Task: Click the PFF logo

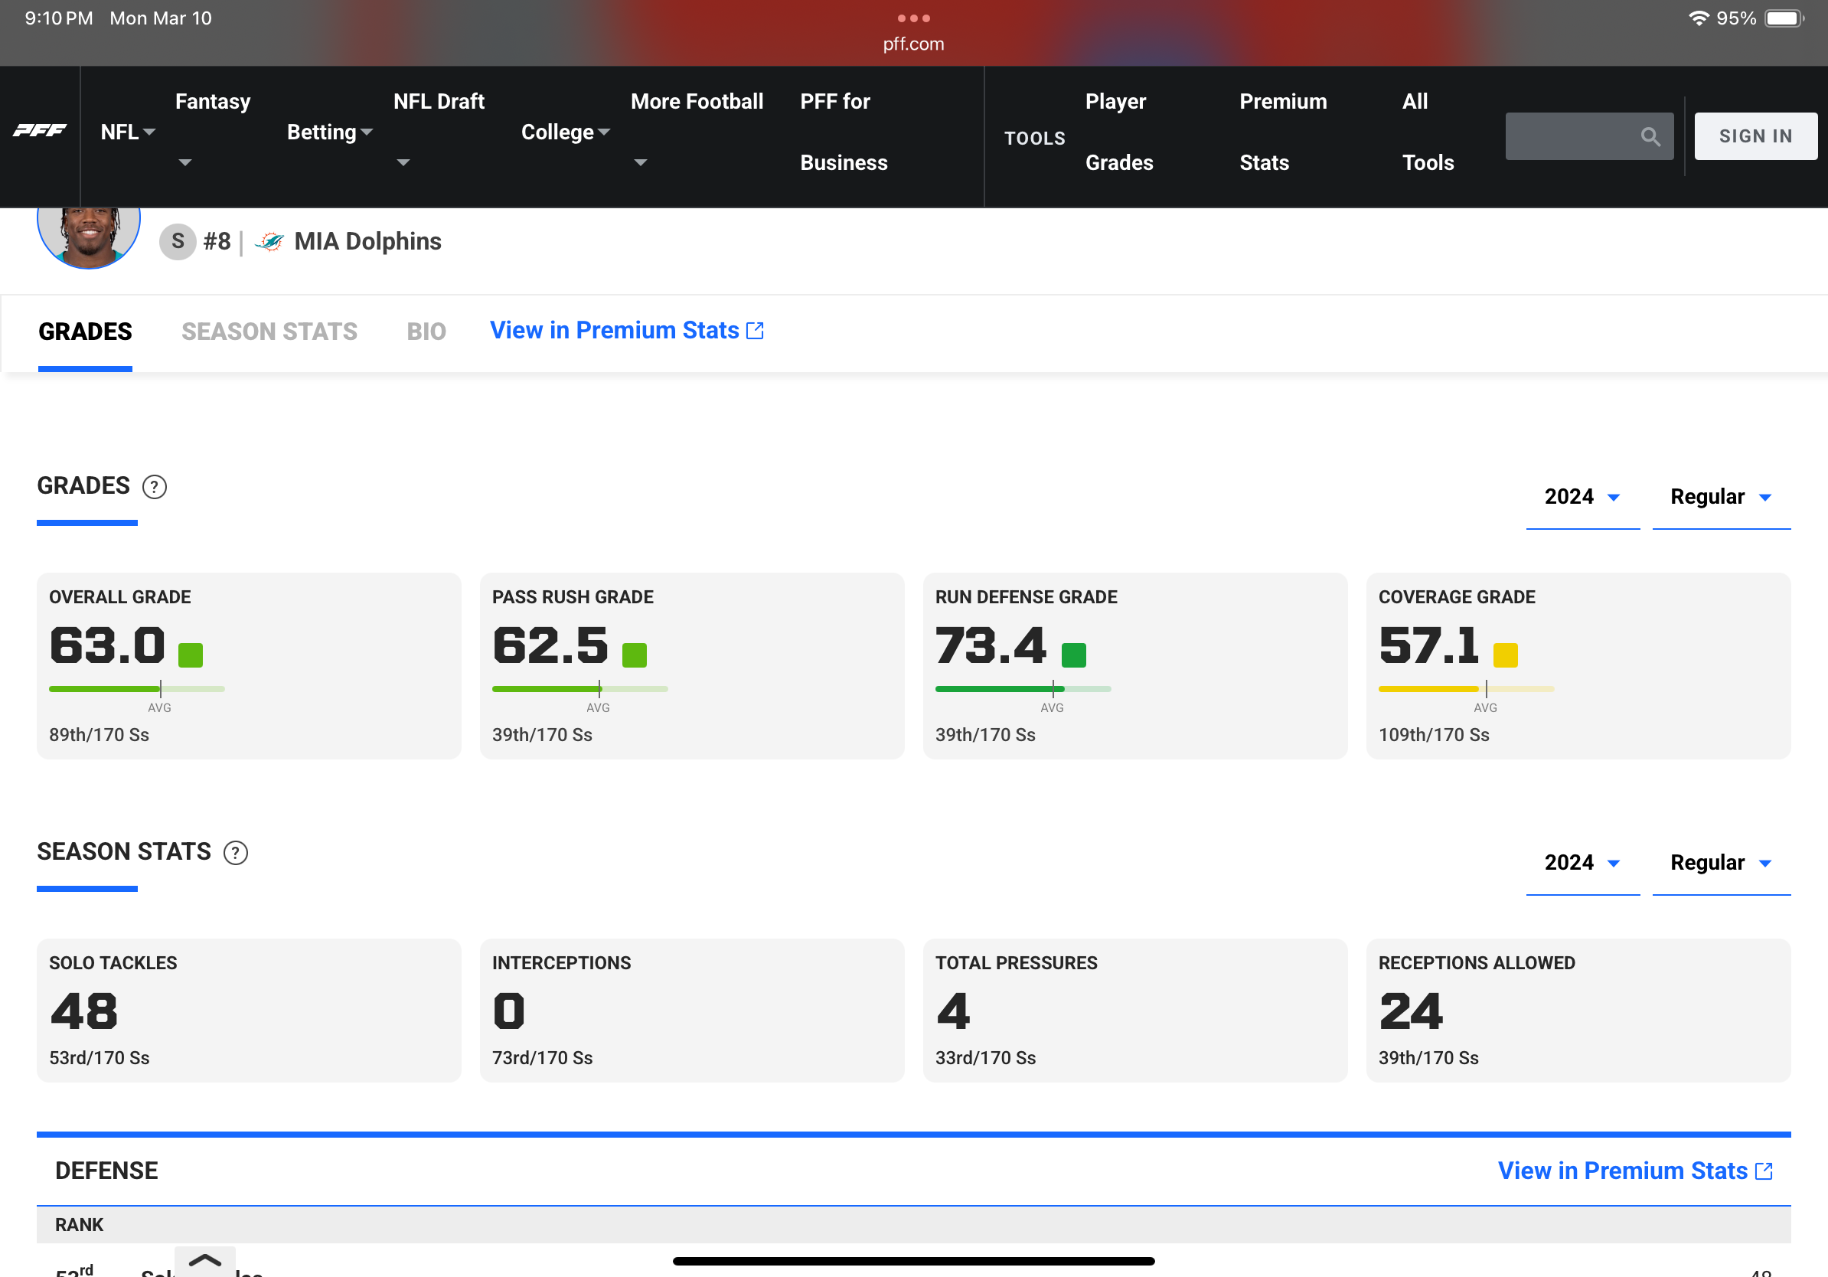Action: coord(40,131)
